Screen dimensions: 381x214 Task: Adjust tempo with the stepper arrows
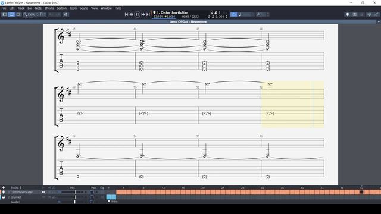(x=226, y=17)
